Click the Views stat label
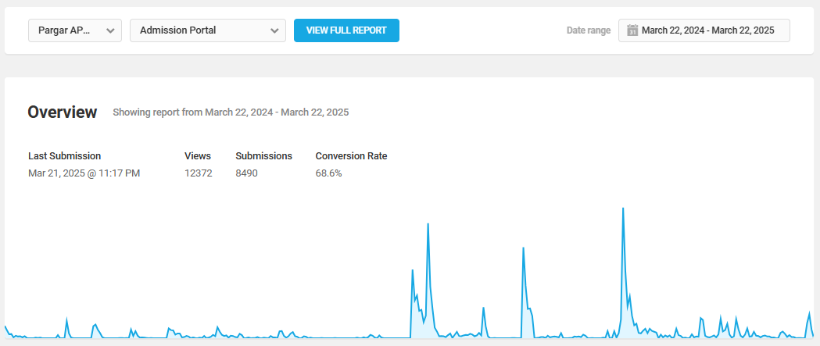Image resolution: width=820 pixels, height=346 pixels. tap(198, 156)
